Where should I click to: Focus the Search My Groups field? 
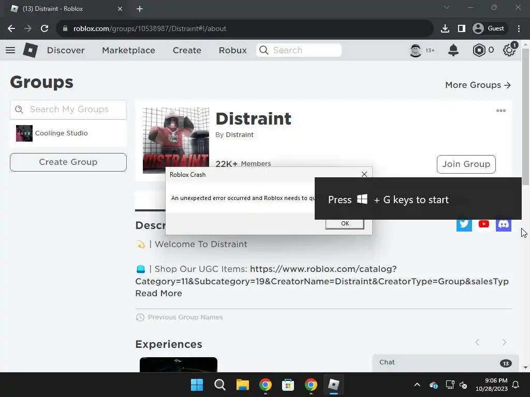68,110
